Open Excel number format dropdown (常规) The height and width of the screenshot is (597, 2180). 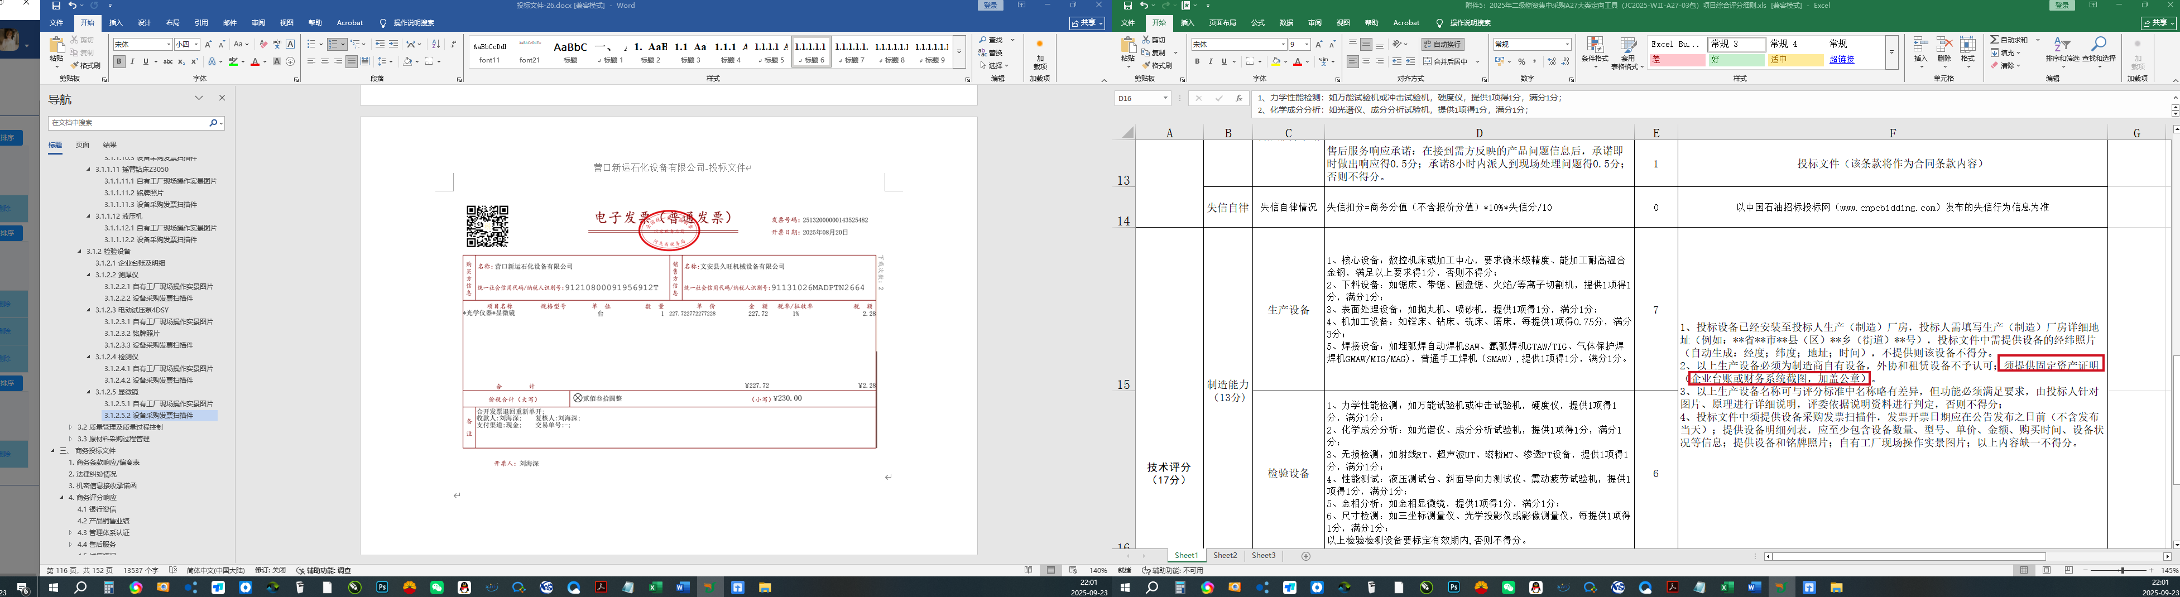click(x=1567, y=44)
